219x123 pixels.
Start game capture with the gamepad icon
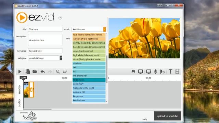[133, 72]
